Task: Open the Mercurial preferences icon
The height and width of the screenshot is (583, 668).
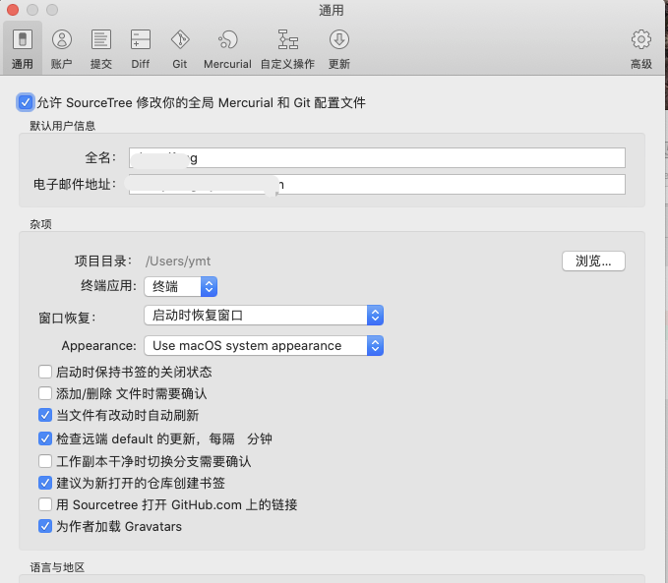Action: [227, 39]
